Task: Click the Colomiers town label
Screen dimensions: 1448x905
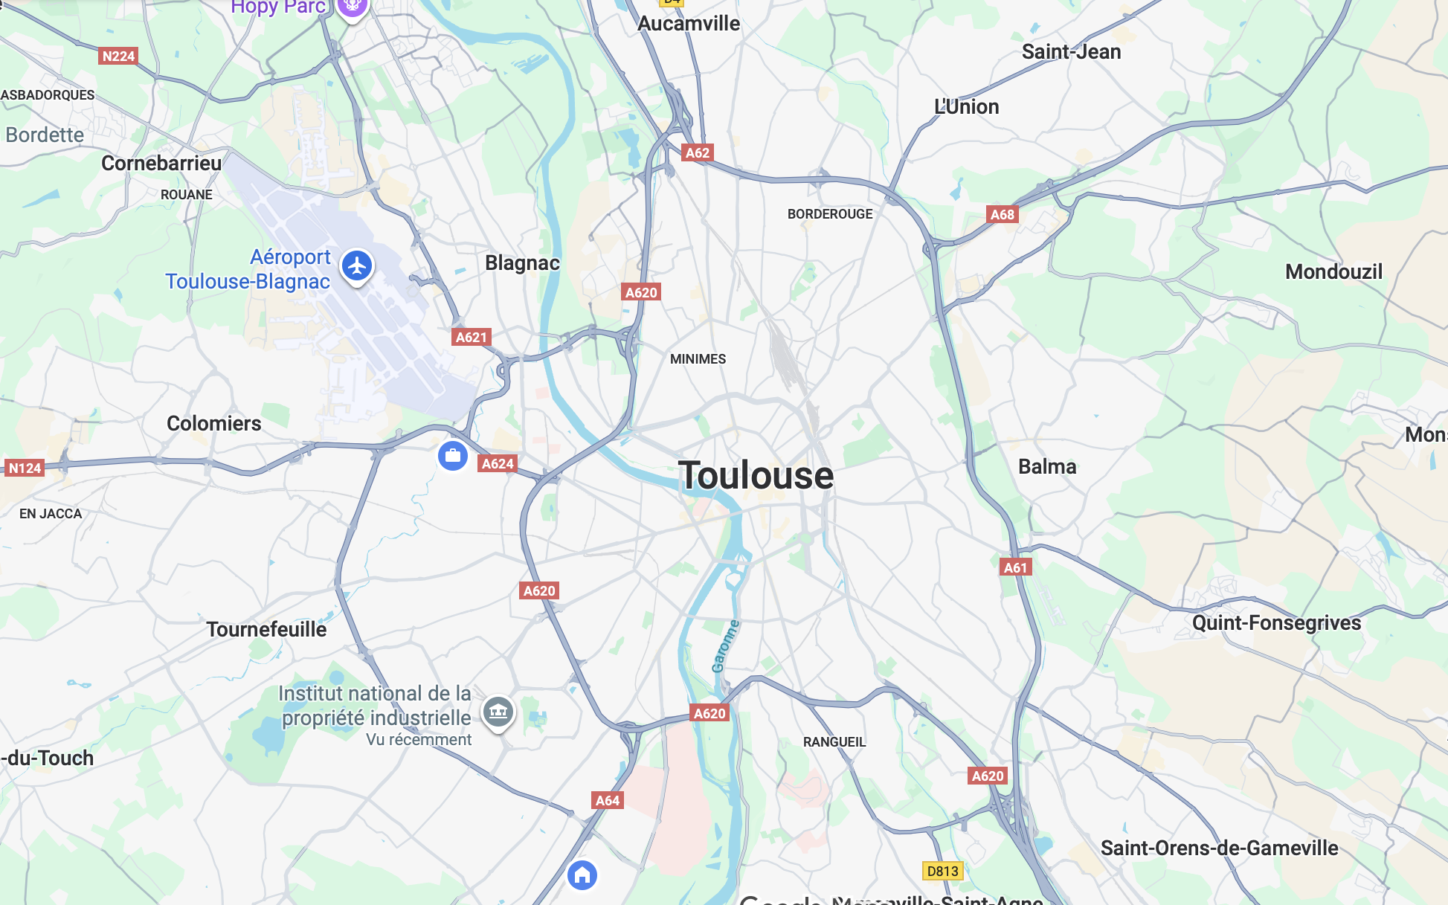Action: (x=214, y=424)
